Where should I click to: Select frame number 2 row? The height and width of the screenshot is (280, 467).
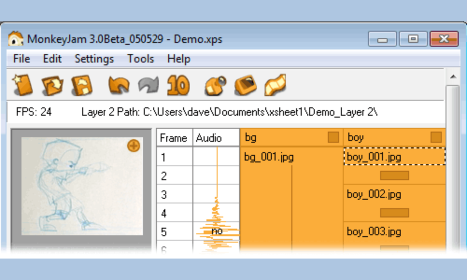[x=175, y=175]
